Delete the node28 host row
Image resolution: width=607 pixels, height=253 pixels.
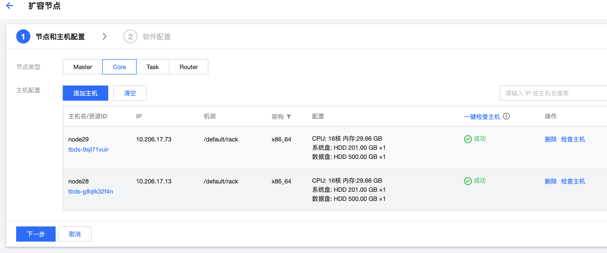click(x=551, y=181)
